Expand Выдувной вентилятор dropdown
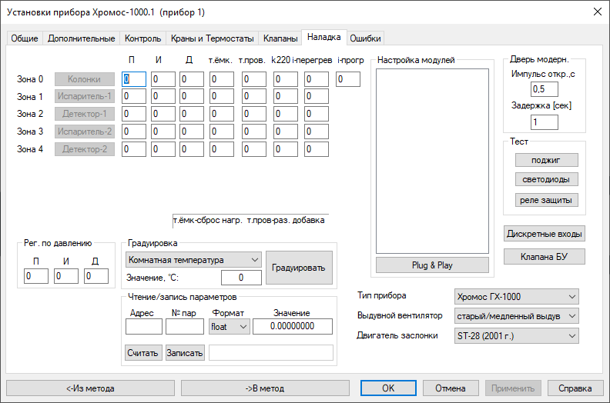The height and width of the screenshot is (403, 610). coord(516,316)
